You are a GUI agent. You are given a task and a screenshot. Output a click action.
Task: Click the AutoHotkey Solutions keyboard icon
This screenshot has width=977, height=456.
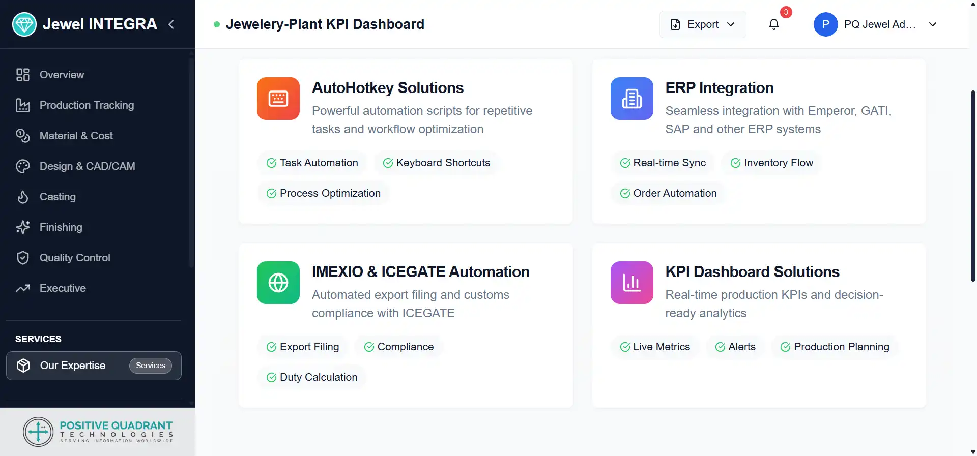[278, 99]
